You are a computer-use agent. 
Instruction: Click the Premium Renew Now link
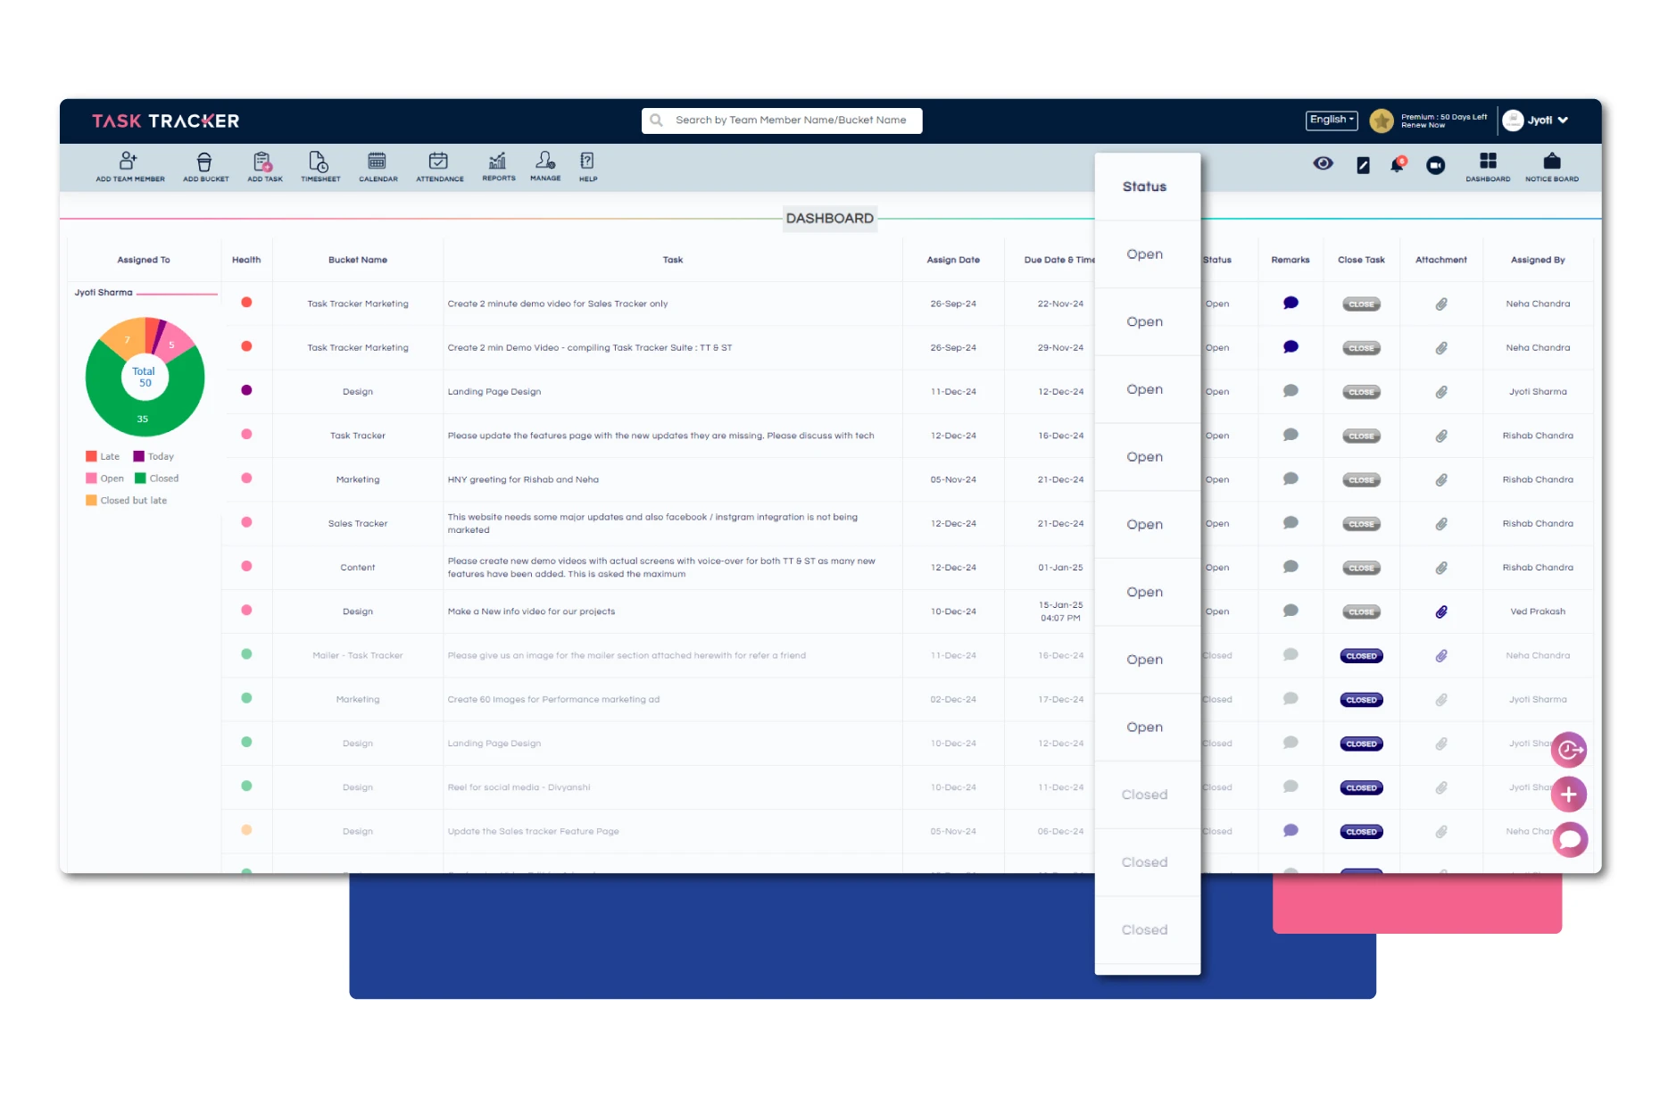pos(1423,126)
